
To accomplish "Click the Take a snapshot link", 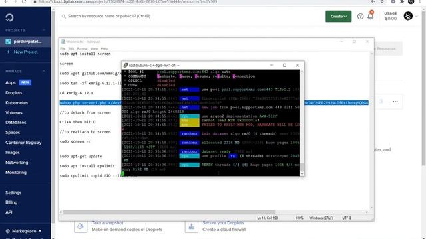I will click(x=107, y=223).
